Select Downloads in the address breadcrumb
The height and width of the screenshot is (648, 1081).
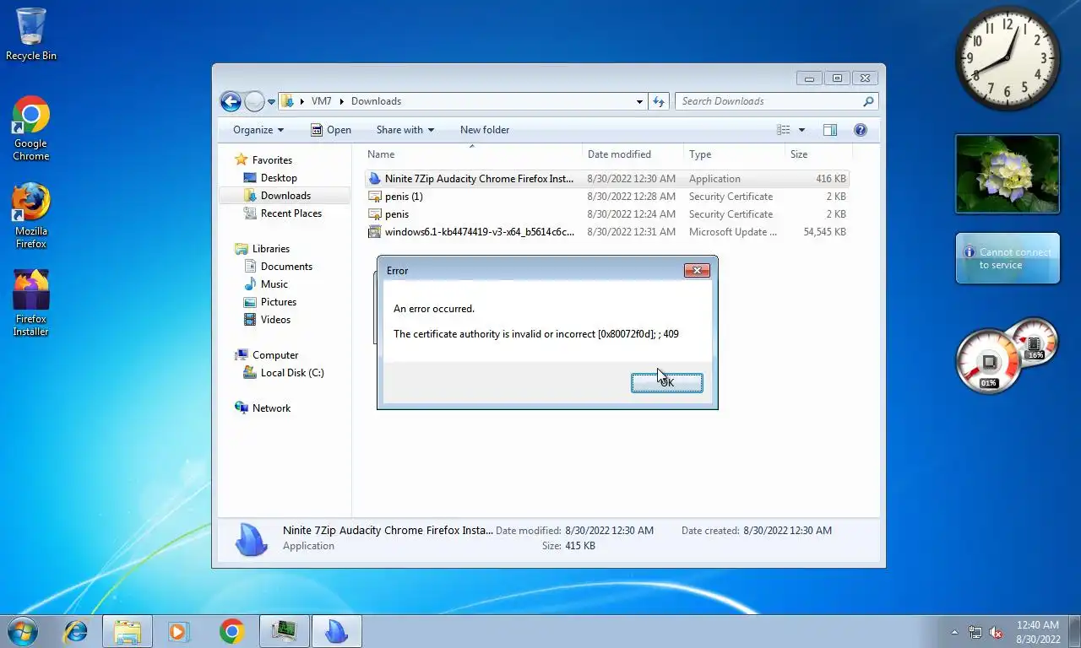(x=376, y=101)
